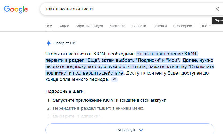Select the Веб-версия tab
The width and height of the screenshot is (223, 134).
coord(183,26)
